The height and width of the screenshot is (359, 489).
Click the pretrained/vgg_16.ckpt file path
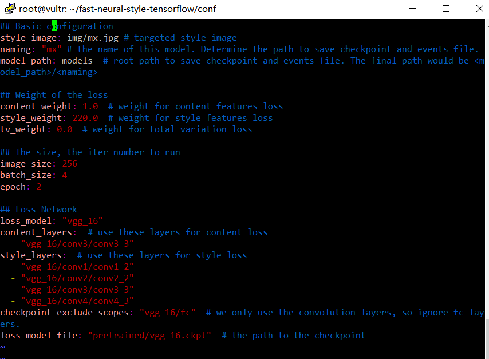click(149, 336)
